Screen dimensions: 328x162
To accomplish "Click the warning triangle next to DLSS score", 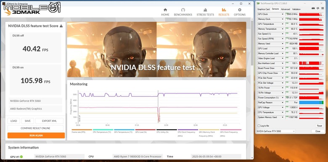I will pyautogui.click(x=61, y=26).
